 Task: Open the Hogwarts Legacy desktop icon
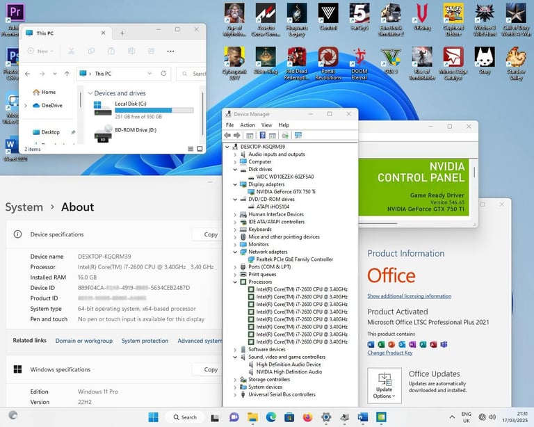tap(297, 19)
